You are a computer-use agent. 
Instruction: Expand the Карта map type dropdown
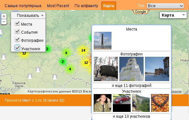[x=173, y=15]
